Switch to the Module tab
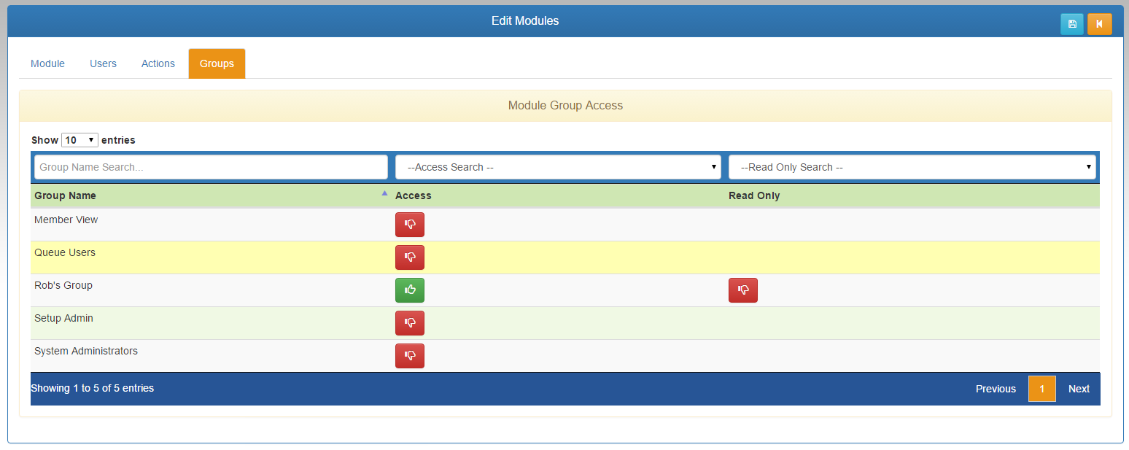Viewport: 1129px width, 450px height. [x=47, y=63]
